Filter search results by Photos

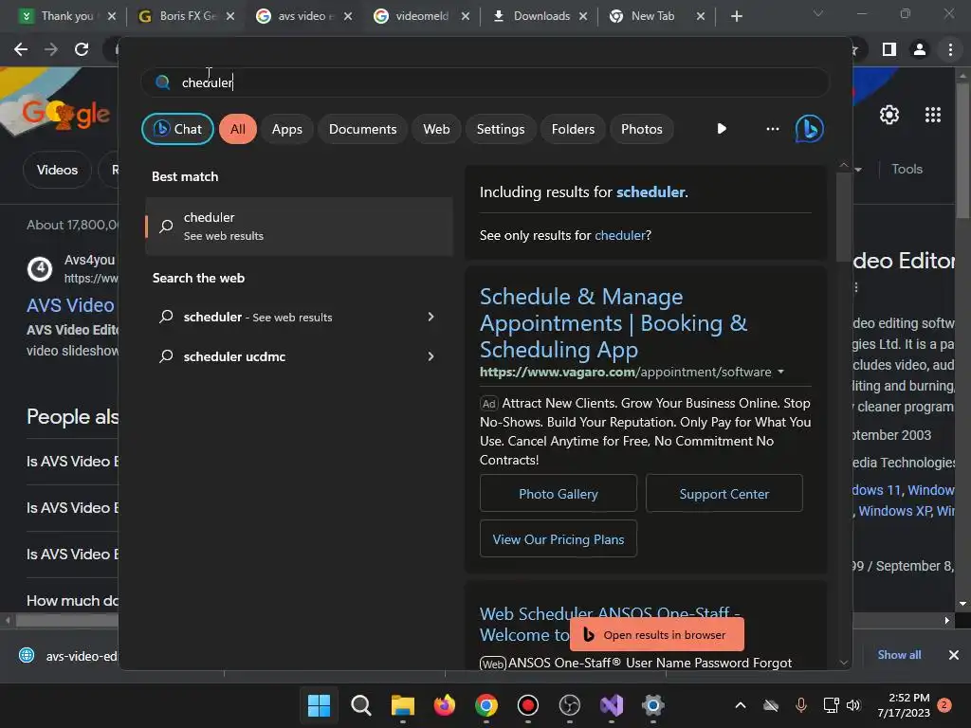[642, 129]
